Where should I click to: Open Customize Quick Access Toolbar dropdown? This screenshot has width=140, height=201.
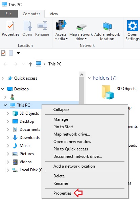click(x=19, y=53)
